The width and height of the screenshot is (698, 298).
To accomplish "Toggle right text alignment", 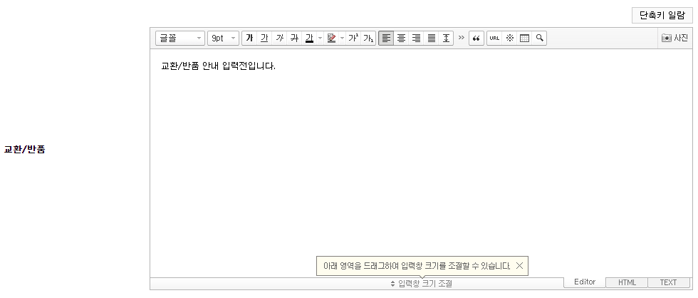I will 416,38.
